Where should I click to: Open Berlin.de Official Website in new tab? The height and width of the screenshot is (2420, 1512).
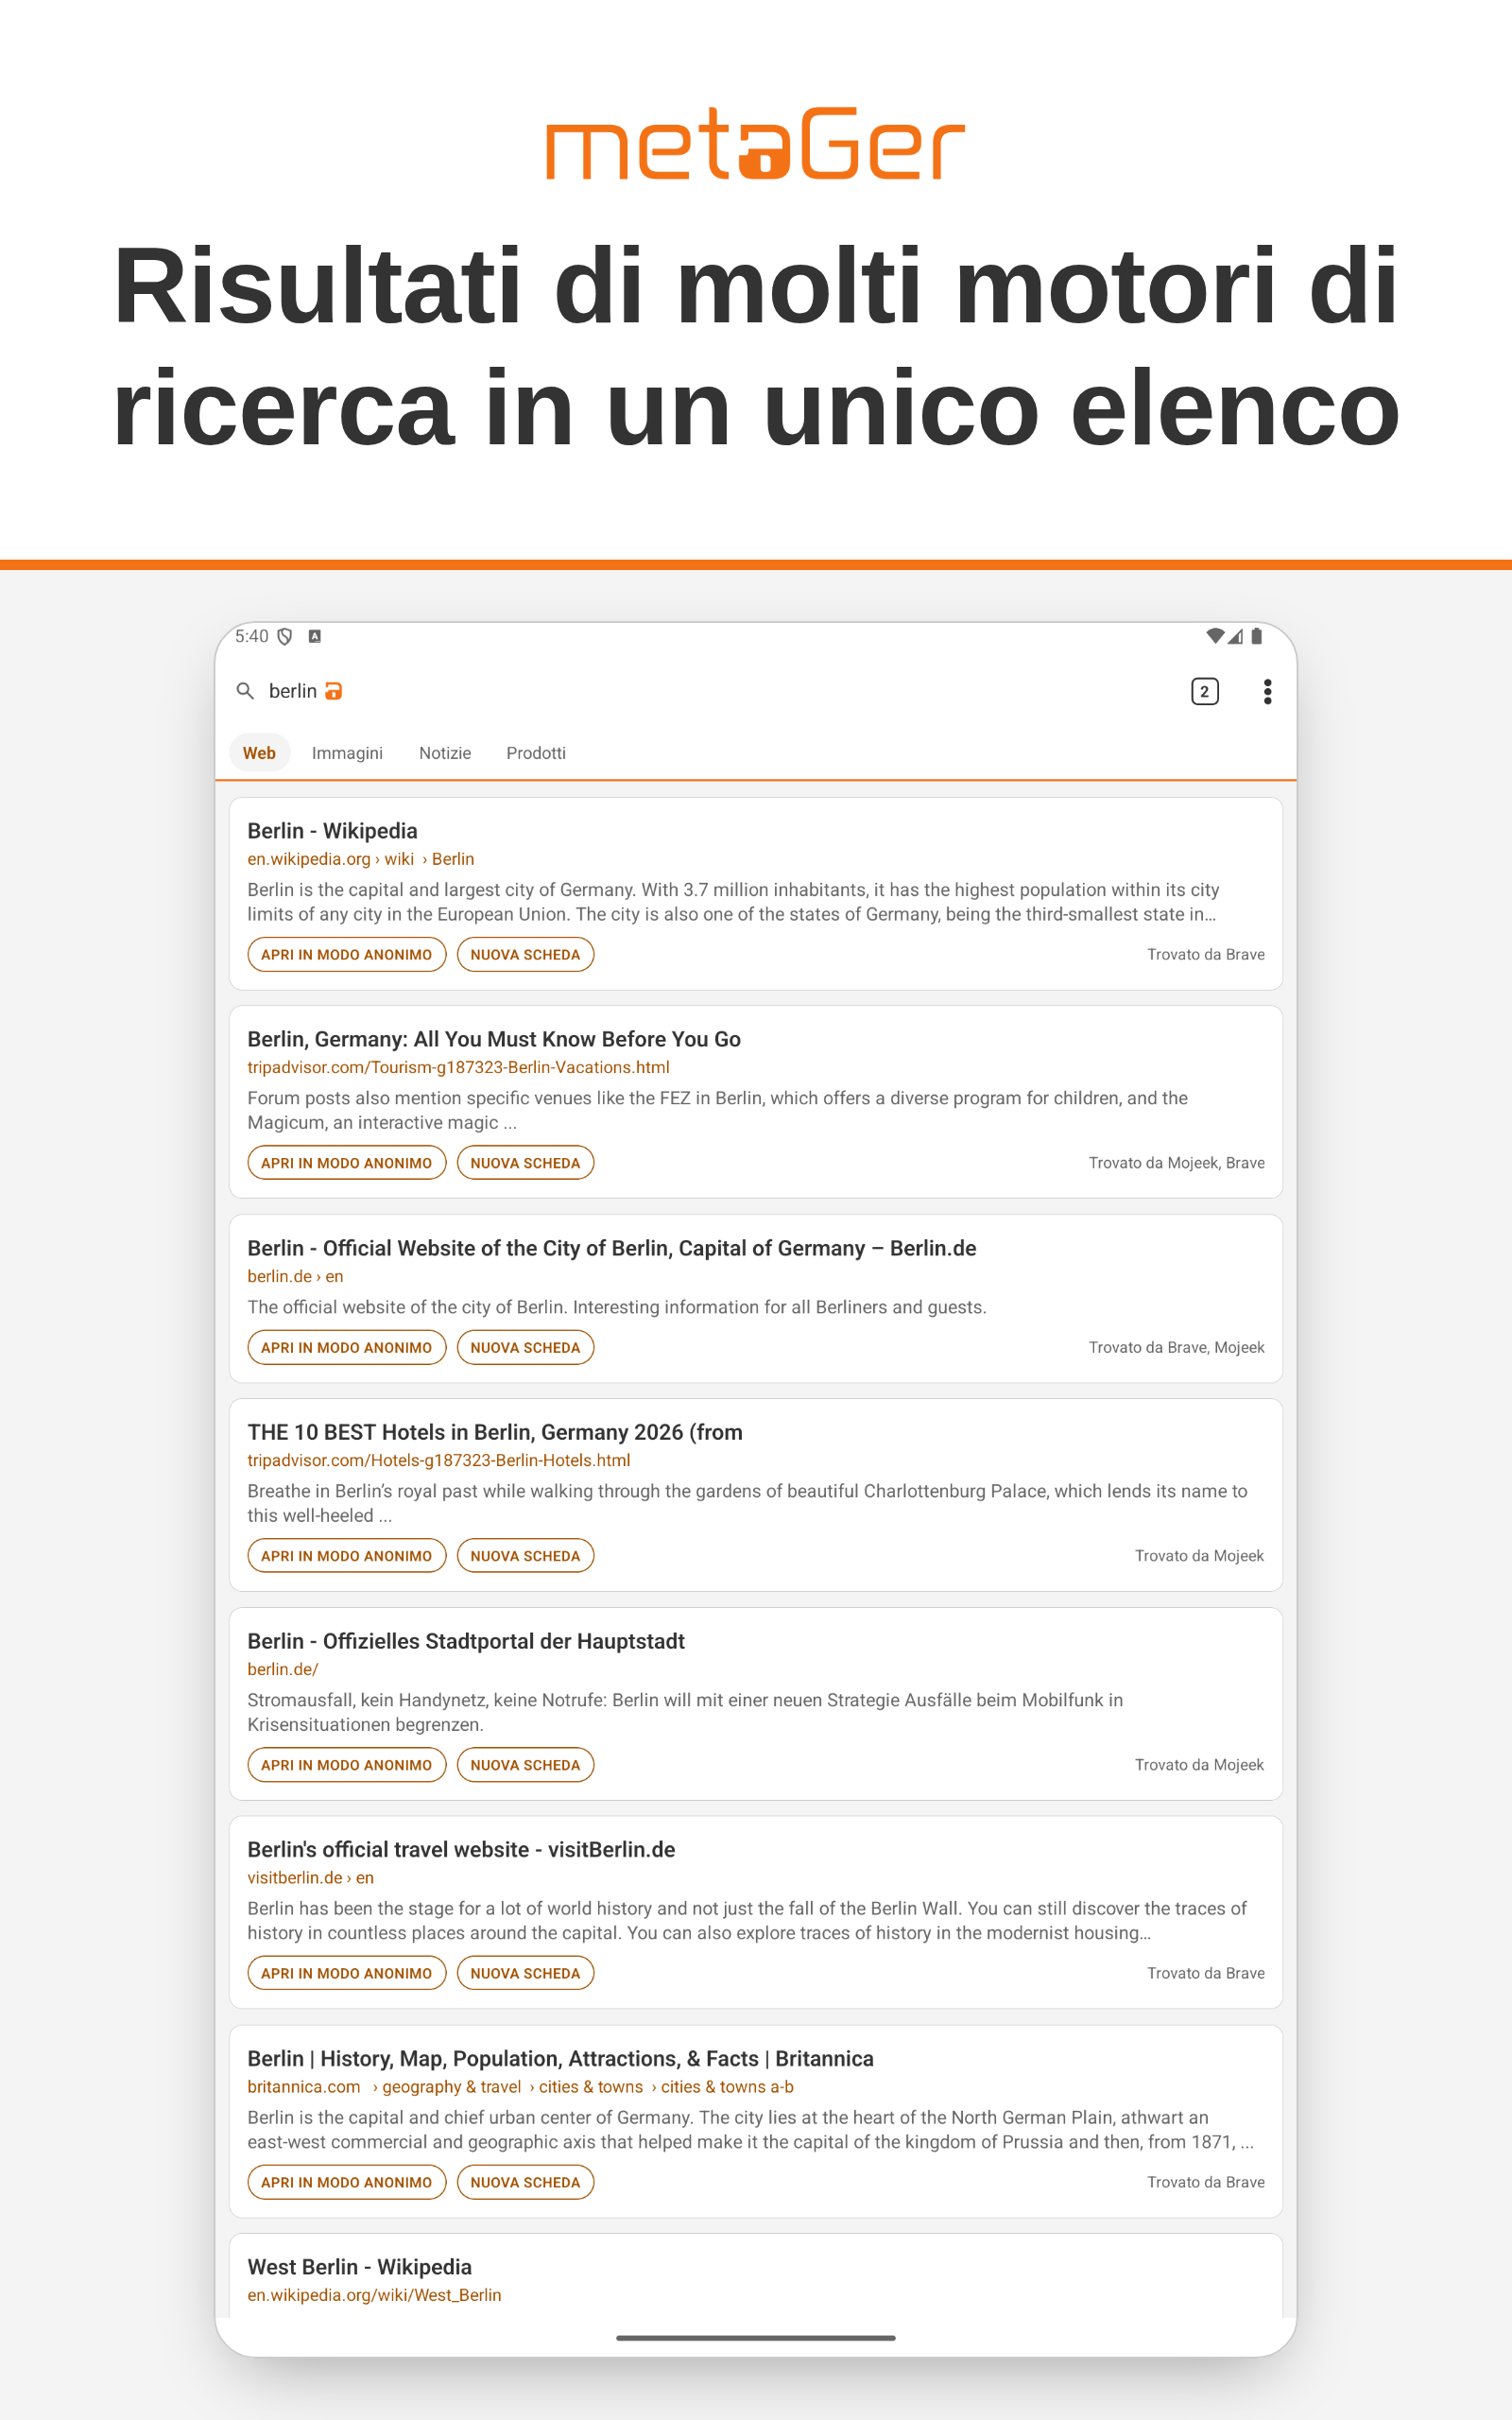(525, 1348)
